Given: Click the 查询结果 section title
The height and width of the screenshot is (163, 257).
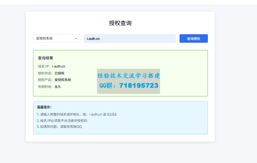Looking at the screenshot, I should pyautogui.click(x=45, y=58).
